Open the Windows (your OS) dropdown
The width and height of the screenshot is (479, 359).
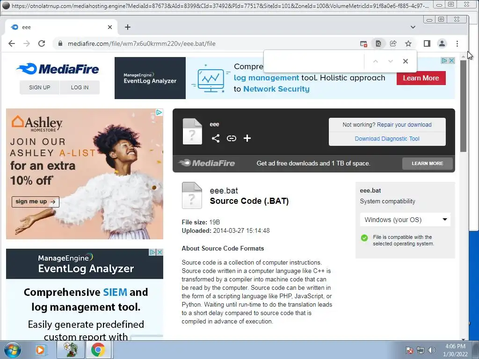coord(405,220)
